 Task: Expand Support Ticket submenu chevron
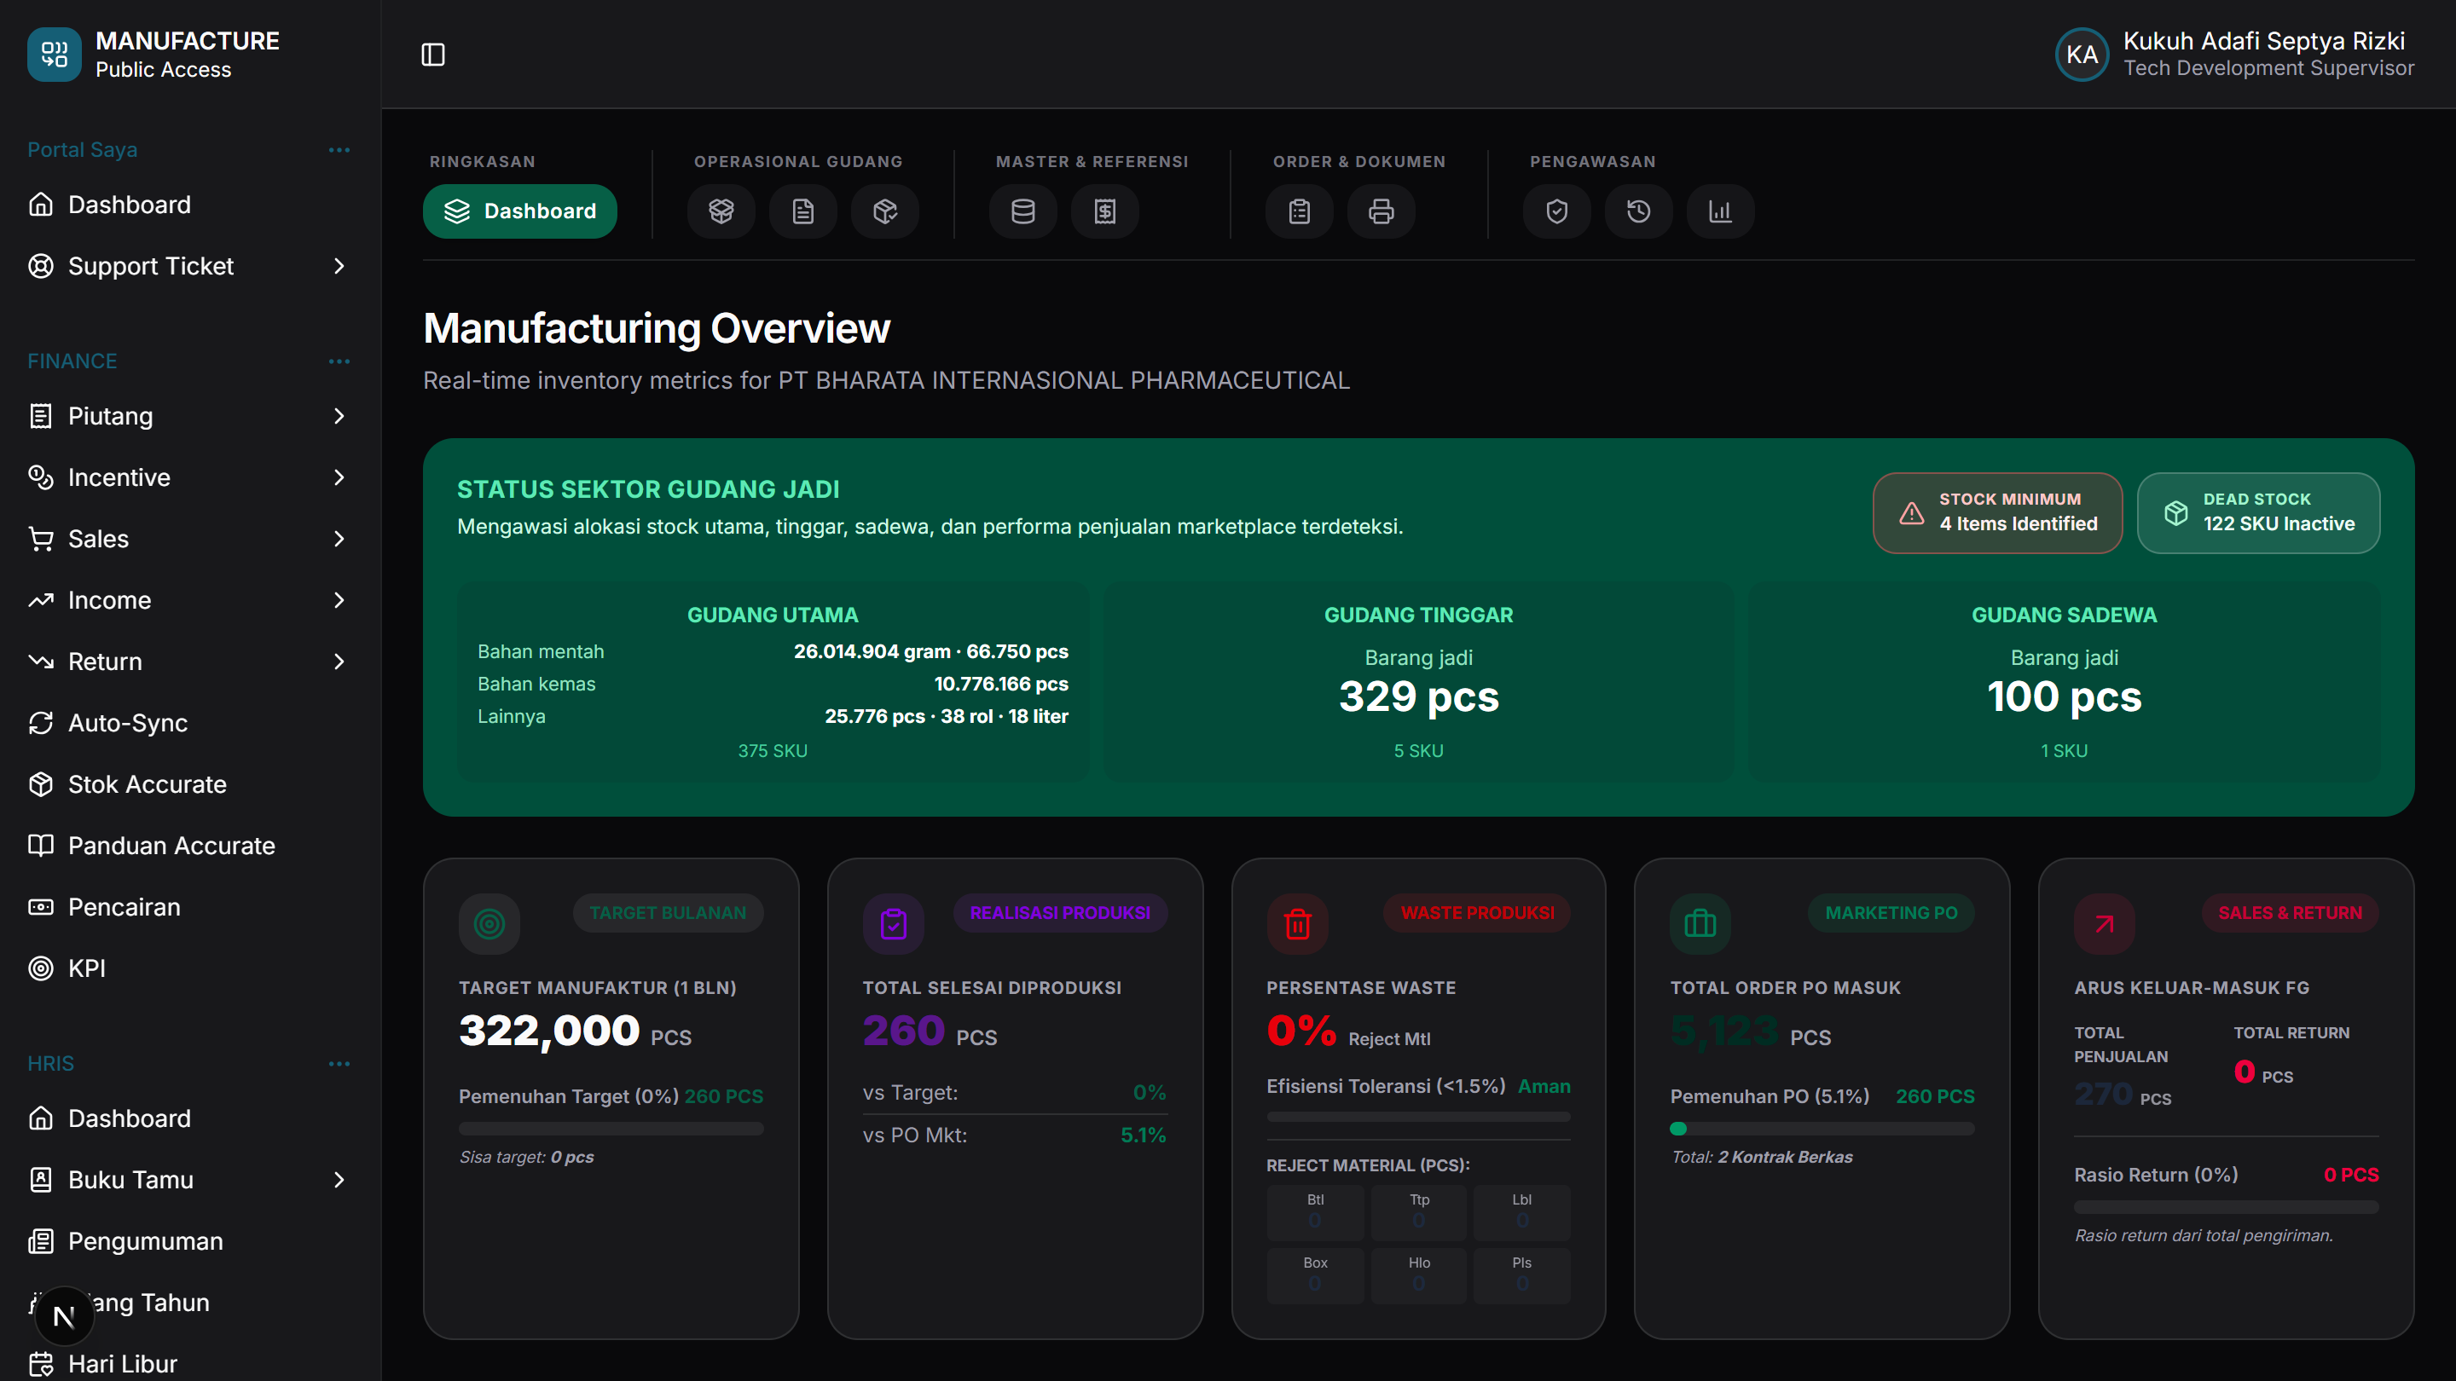(x=339, y=266)
